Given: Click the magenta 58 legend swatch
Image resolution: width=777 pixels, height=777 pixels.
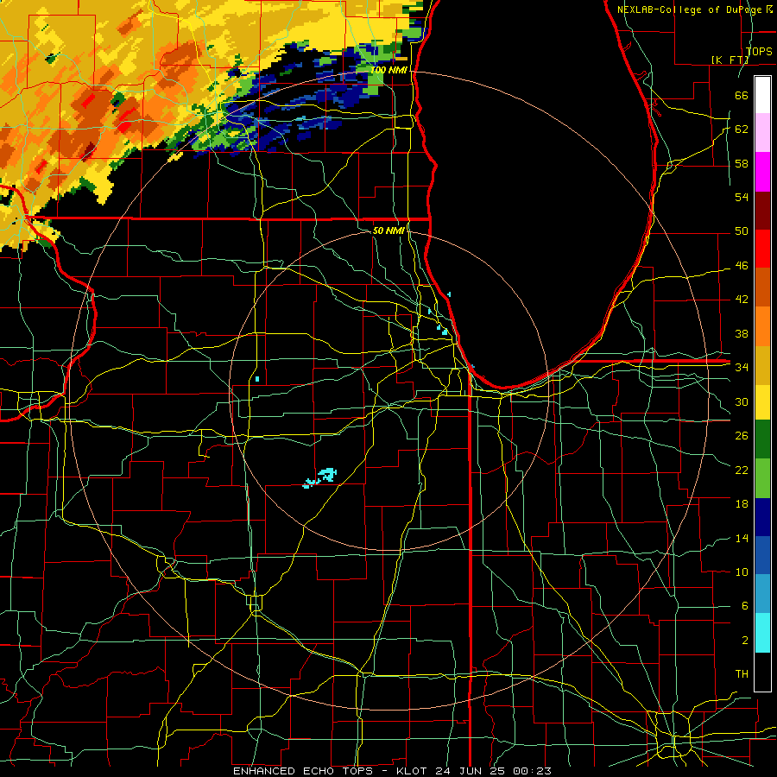Looking at the screenshot, I should coord(762,172).
